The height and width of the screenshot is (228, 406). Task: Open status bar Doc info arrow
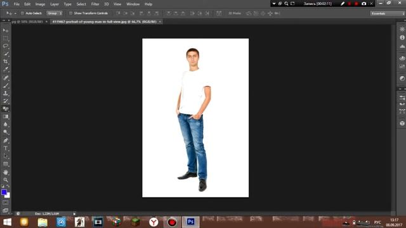pyautogui.click(x=74, y=214)
